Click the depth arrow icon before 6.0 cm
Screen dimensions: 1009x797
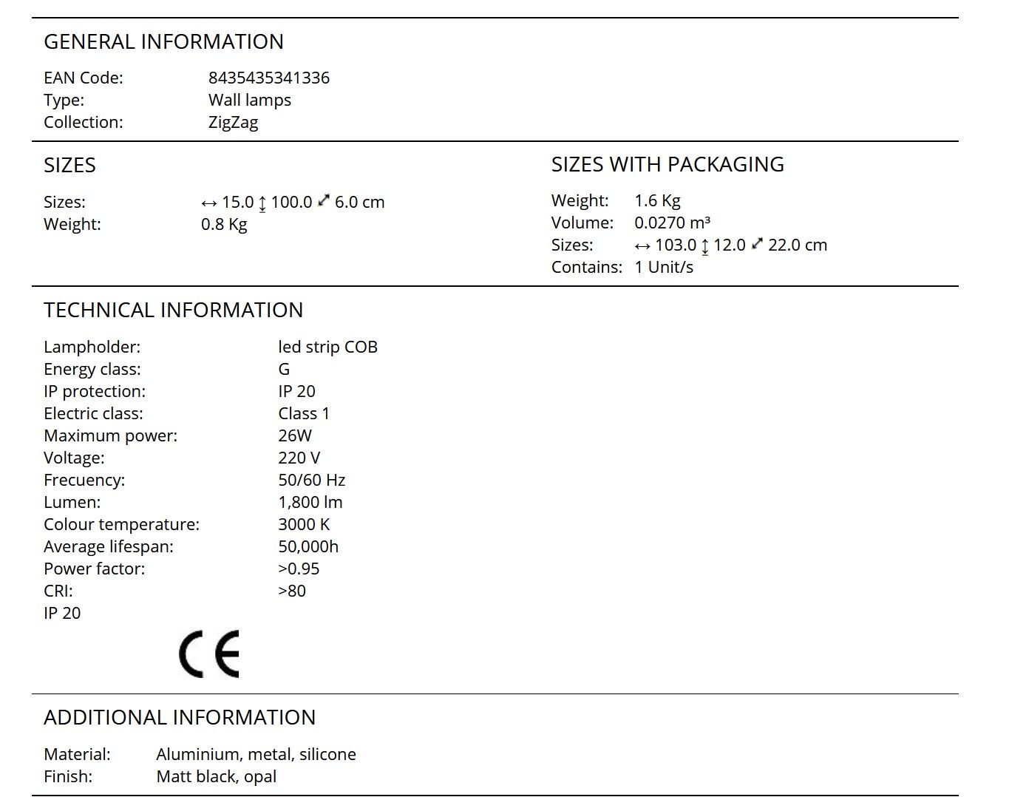click(x=324, y=200)
